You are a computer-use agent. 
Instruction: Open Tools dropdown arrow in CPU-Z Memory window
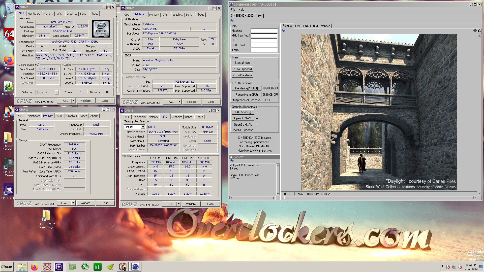tap(73, 203)
